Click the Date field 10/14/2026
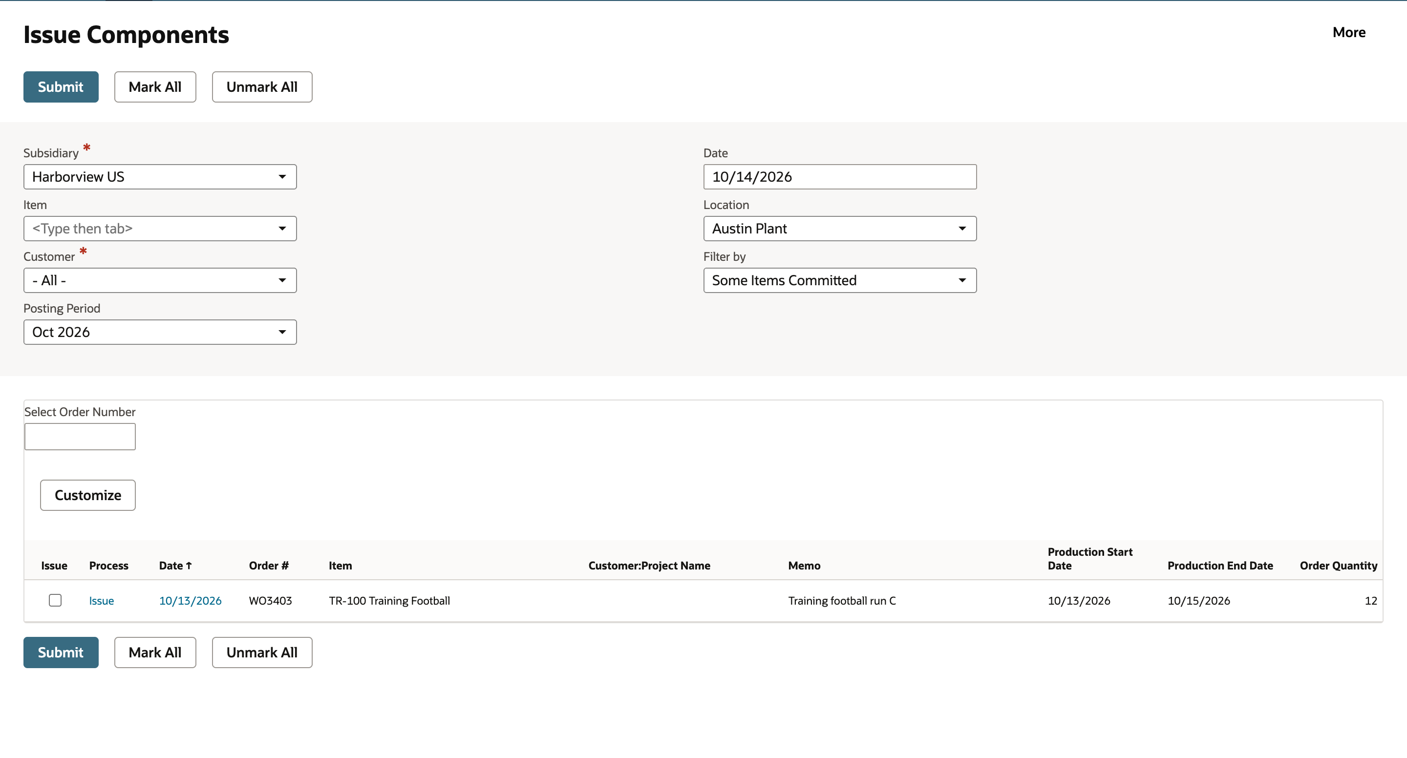Image resolution: width=1407 pixels, height=758 pixels. coord(839,177)
